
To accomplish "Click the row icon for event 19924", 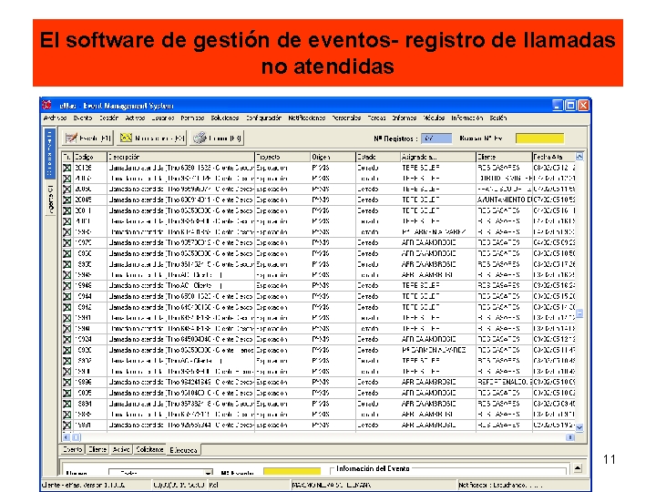I will pyautogui.click(x=67, y=339).
